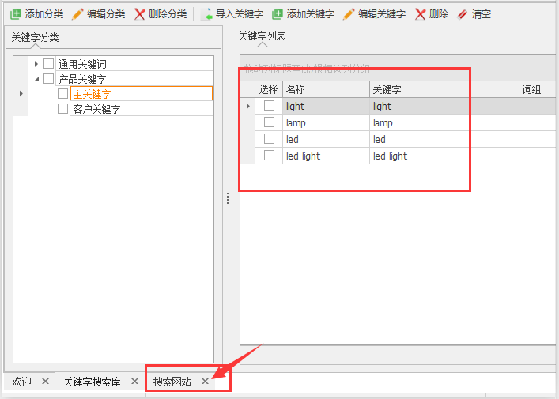Click the 编辑分类 label

pyautogui.click(x=106, y=14)
